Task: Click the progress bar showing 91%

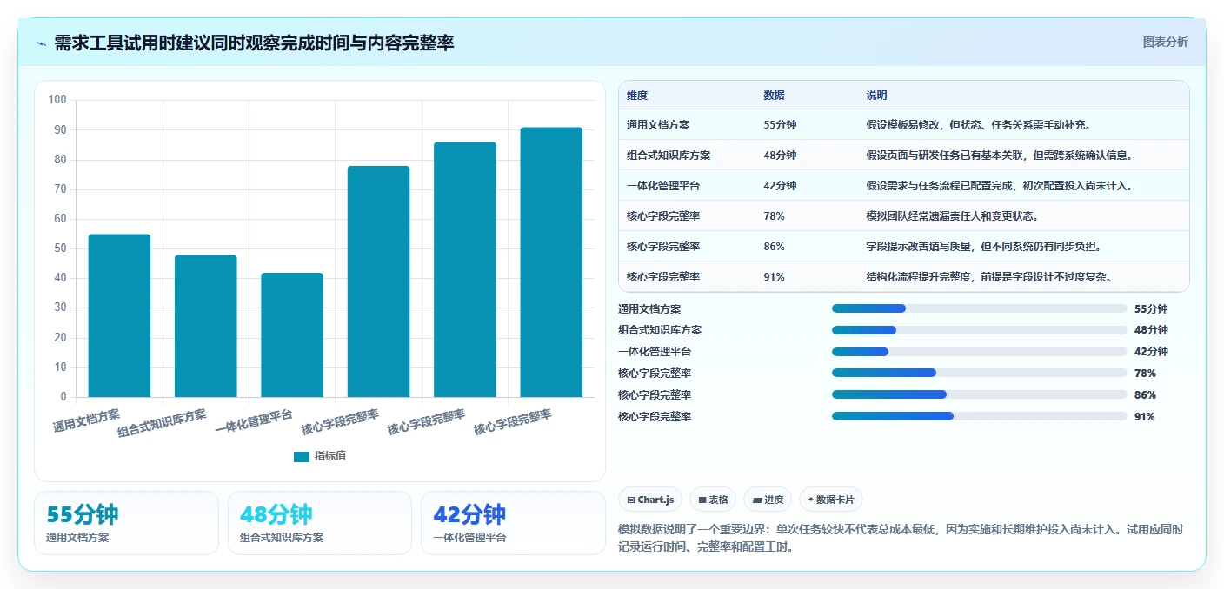Action: click(x=979, y=416)
